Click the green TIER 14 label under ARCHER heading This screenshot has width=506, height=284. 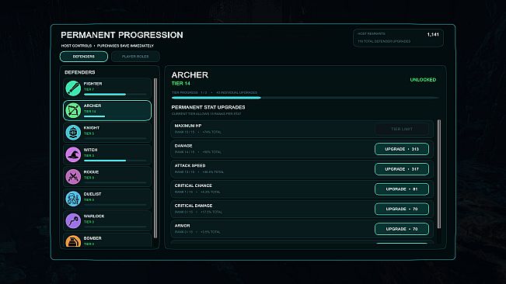tap(180, 83)
